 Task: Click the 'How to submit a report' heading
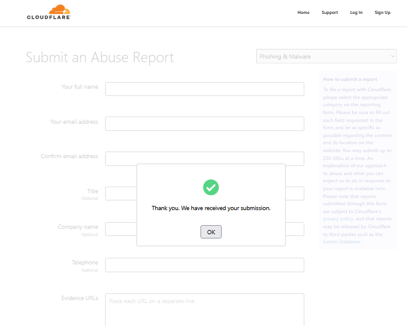(350, 79)
